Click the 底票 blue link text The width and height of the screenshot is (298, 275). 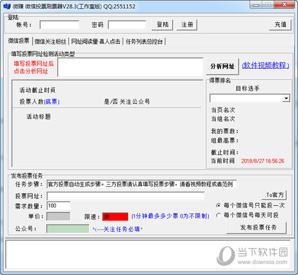coord(51,102)
